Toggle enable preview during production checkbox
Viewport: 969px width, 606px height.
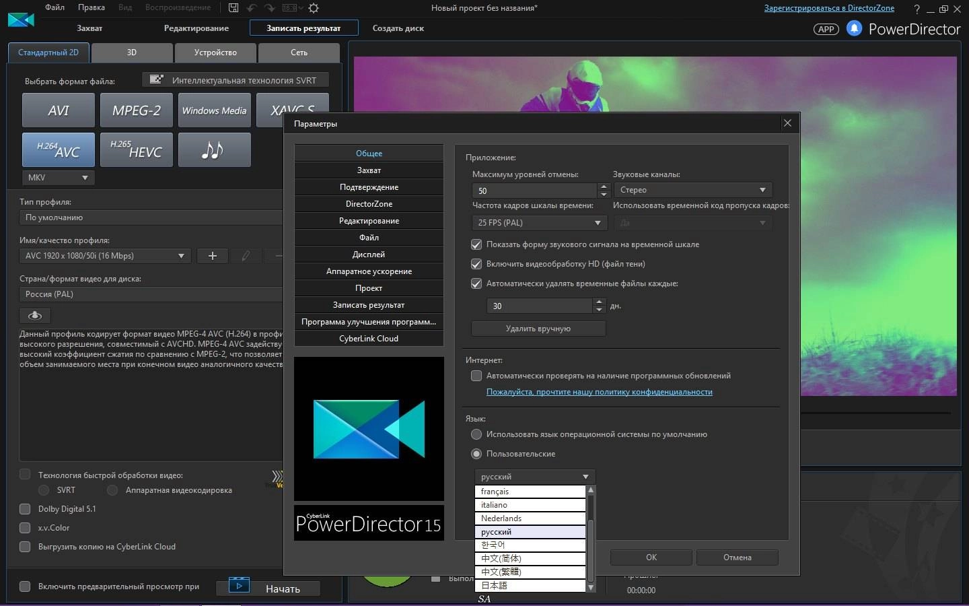click(25, 586)
